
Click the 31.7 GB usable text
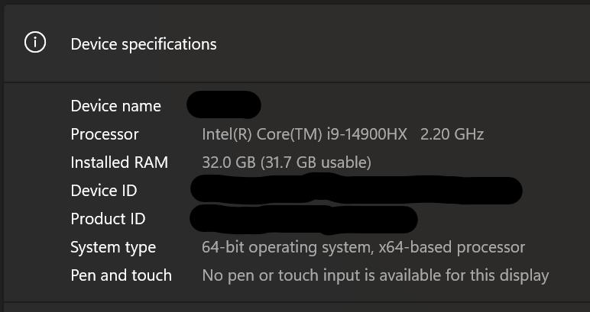[310, 163]
